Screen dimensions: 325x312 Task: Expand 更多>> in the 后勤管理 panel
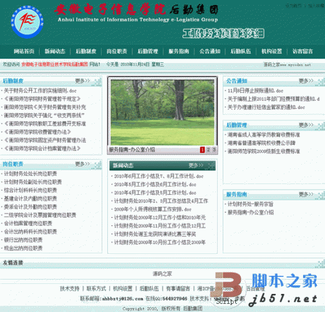pos(306,125)
